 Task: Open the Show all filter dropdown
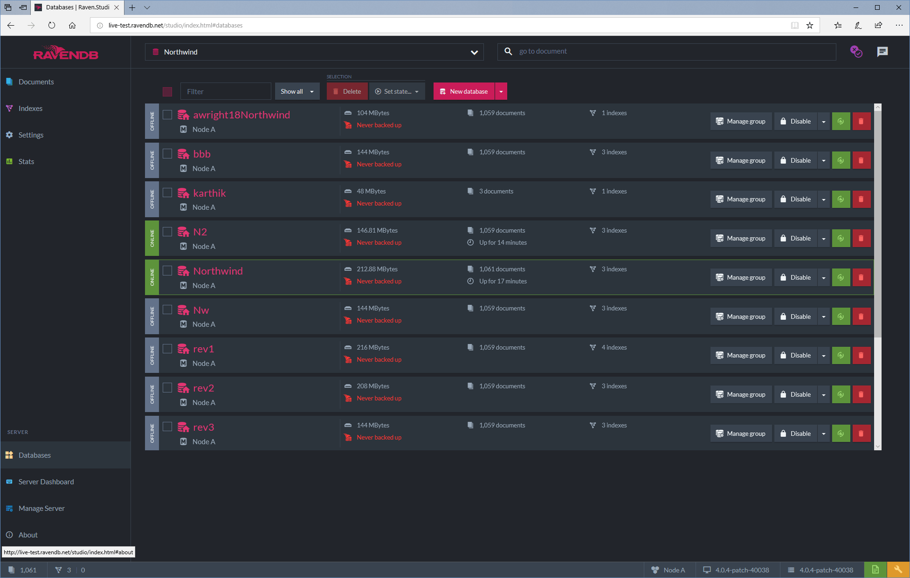(x=297, y=92)
